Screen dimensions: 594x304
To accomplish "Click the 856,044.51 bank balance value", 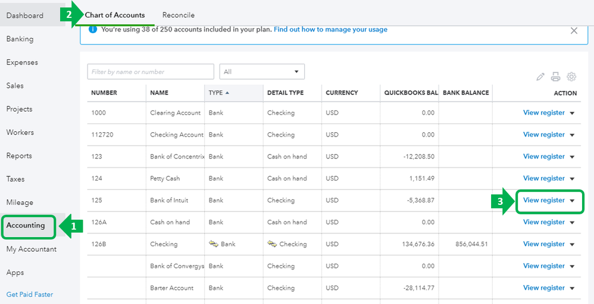I will tap(471, 244).
